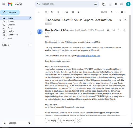Viewport: 133px width, 128px height.
Task: Star the Cloudflare Trust & Safety message
Action: point(108,30)
